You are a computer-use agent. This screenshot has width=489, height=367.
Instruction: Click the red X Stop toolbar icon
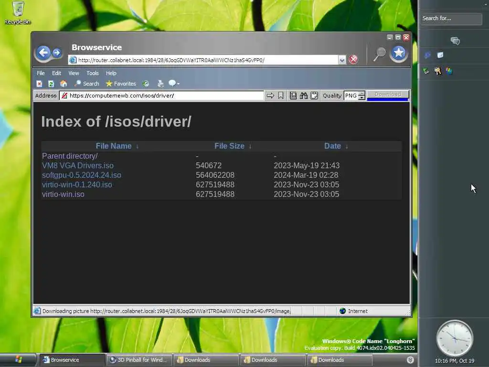click(x=39, y=84)
